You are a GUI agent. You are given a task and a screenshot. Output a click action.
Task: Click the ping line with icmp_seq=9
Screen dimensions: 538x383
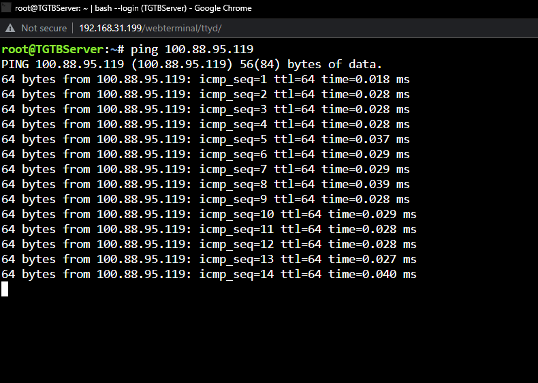pos(206,199)
